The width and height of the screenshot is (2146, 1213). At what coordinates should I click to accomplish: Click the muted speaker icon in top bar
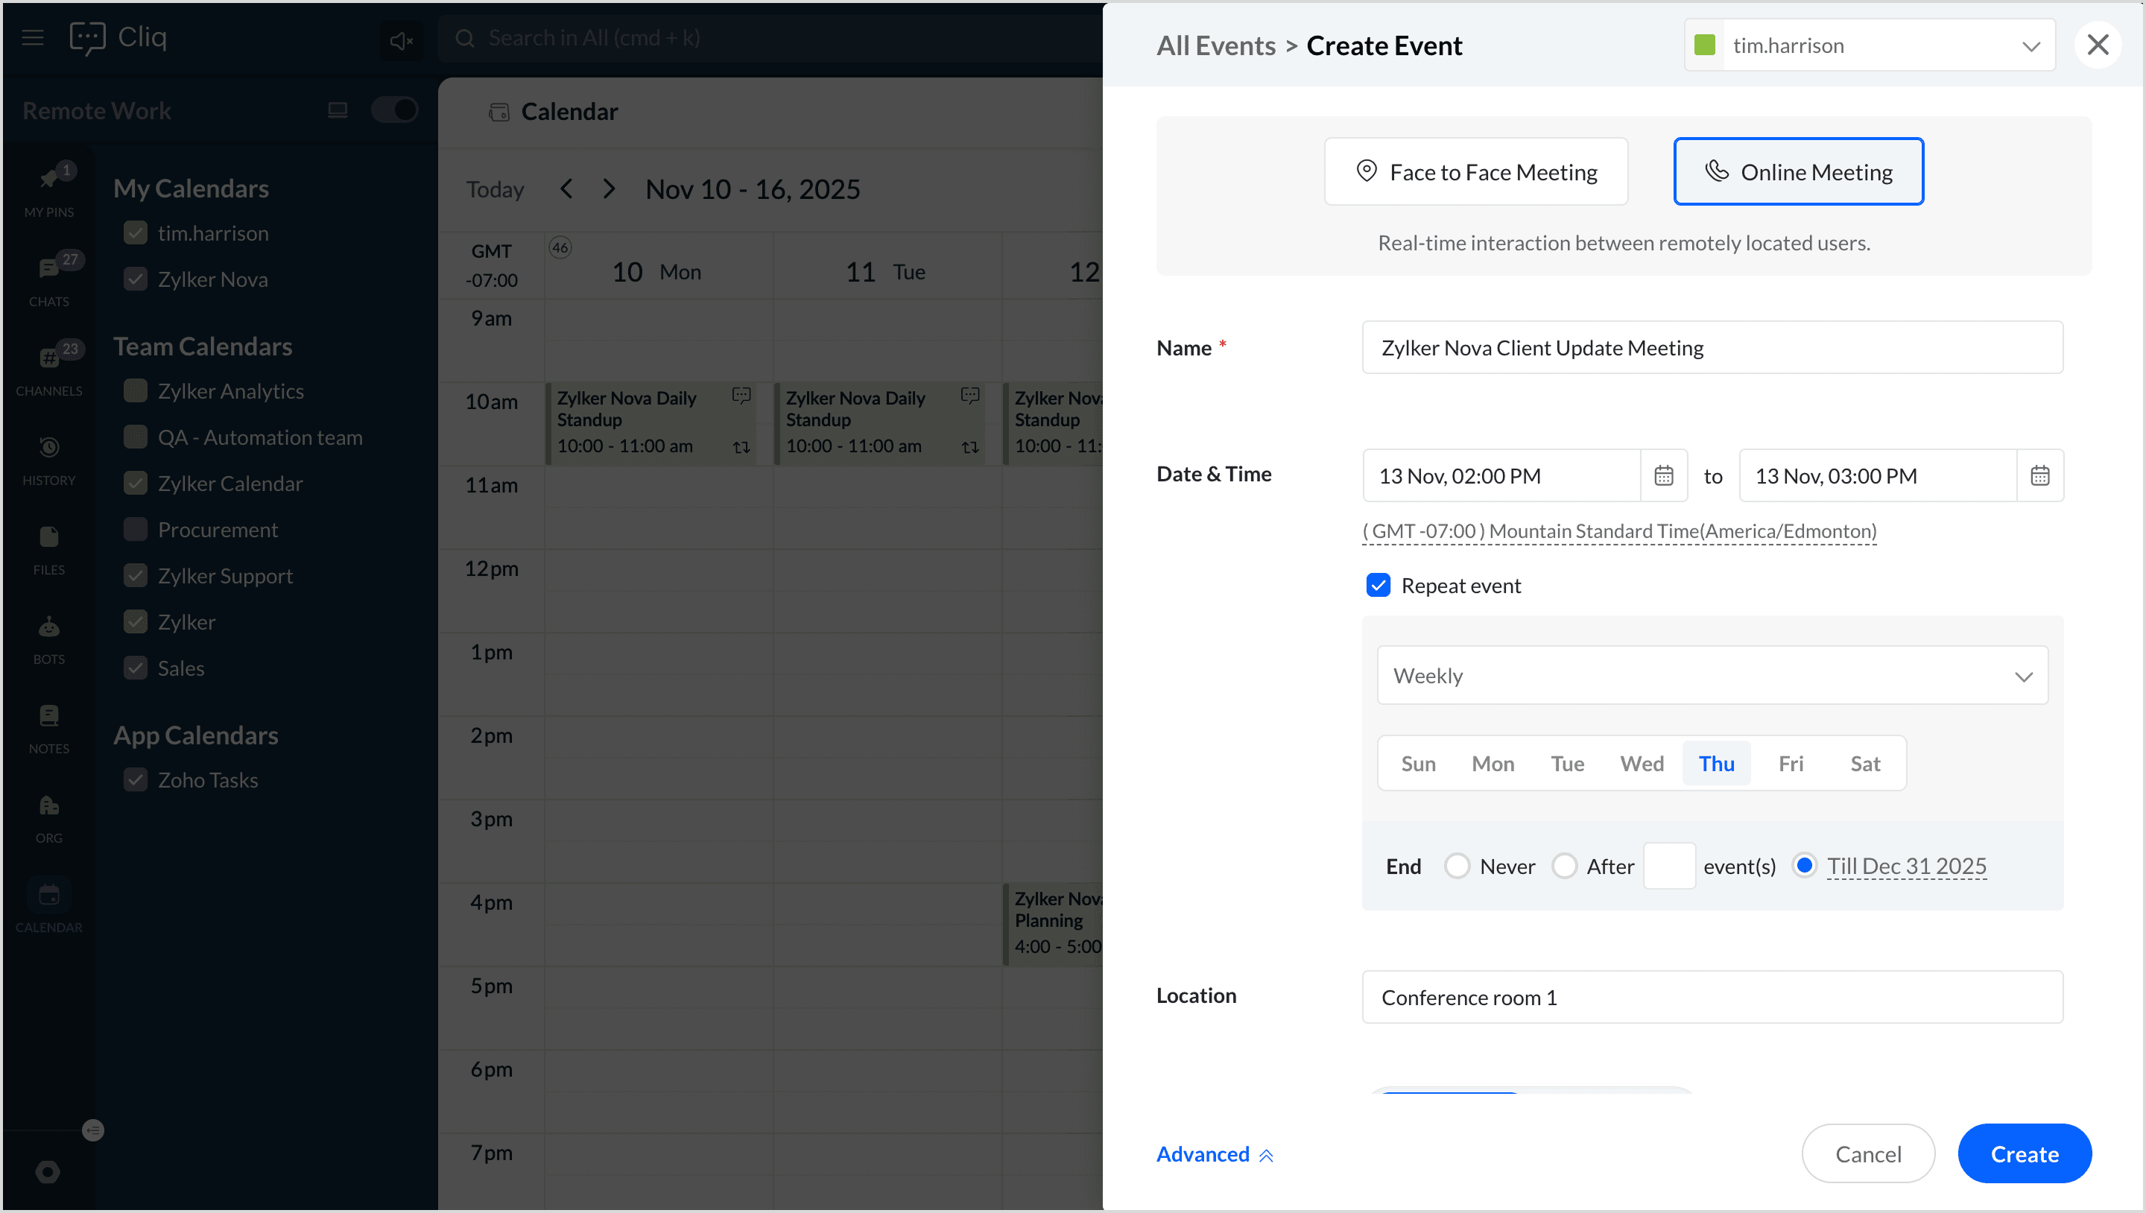(x=401, y=39)
